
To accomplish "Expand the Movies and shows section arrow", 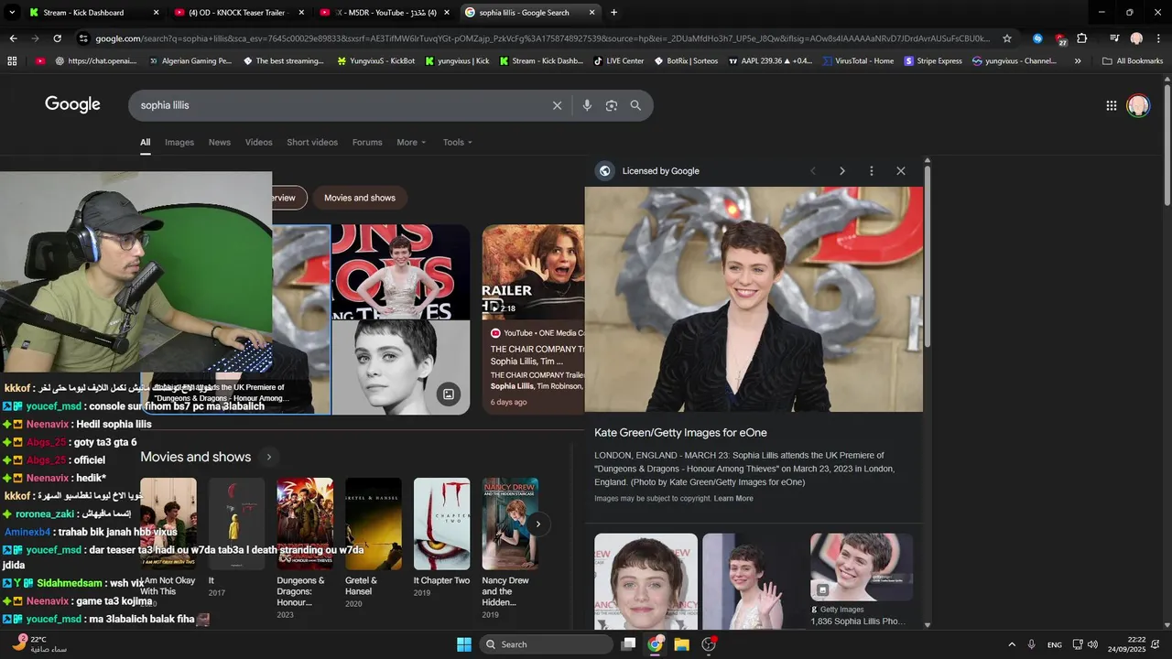I will coord(269,457).
